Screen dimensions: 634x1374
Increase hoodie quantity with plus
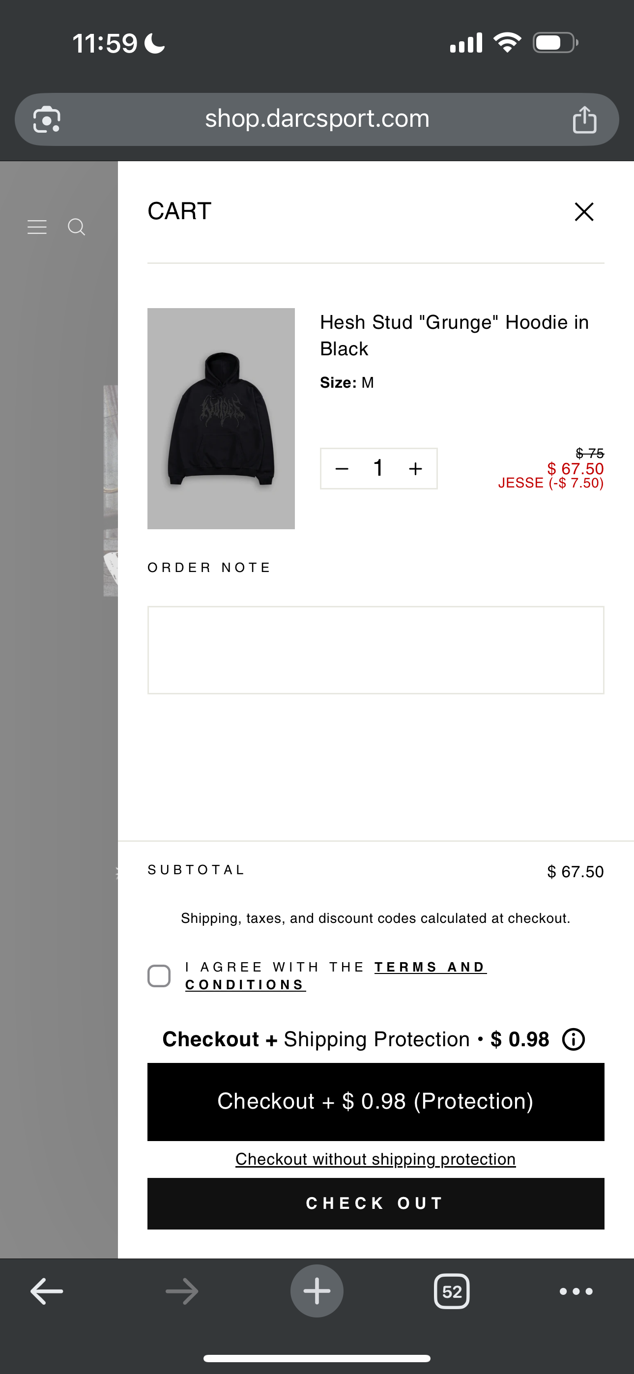pos(415,469)
